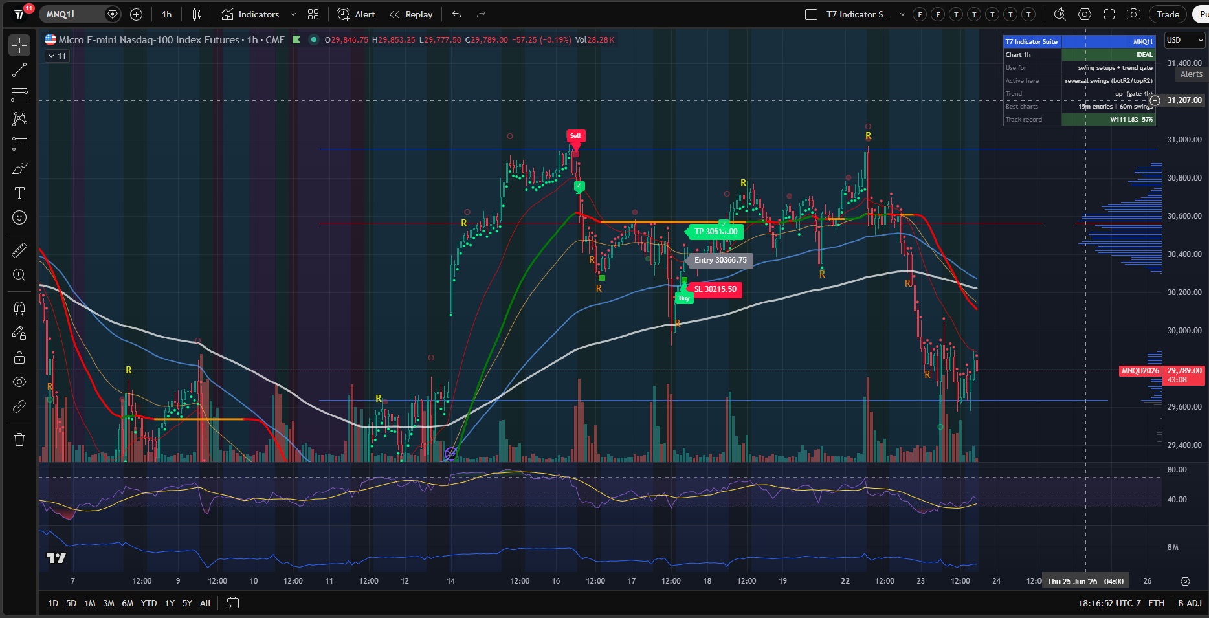Click the green market status dot

[x=314, y=39]
